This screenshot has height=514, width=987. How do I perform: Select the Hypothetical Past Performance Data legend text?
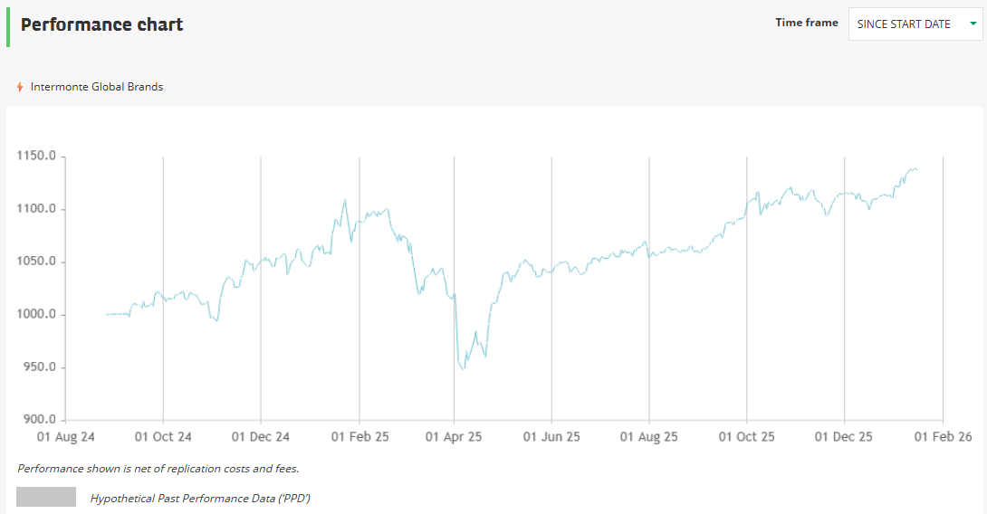pos(200,498)
